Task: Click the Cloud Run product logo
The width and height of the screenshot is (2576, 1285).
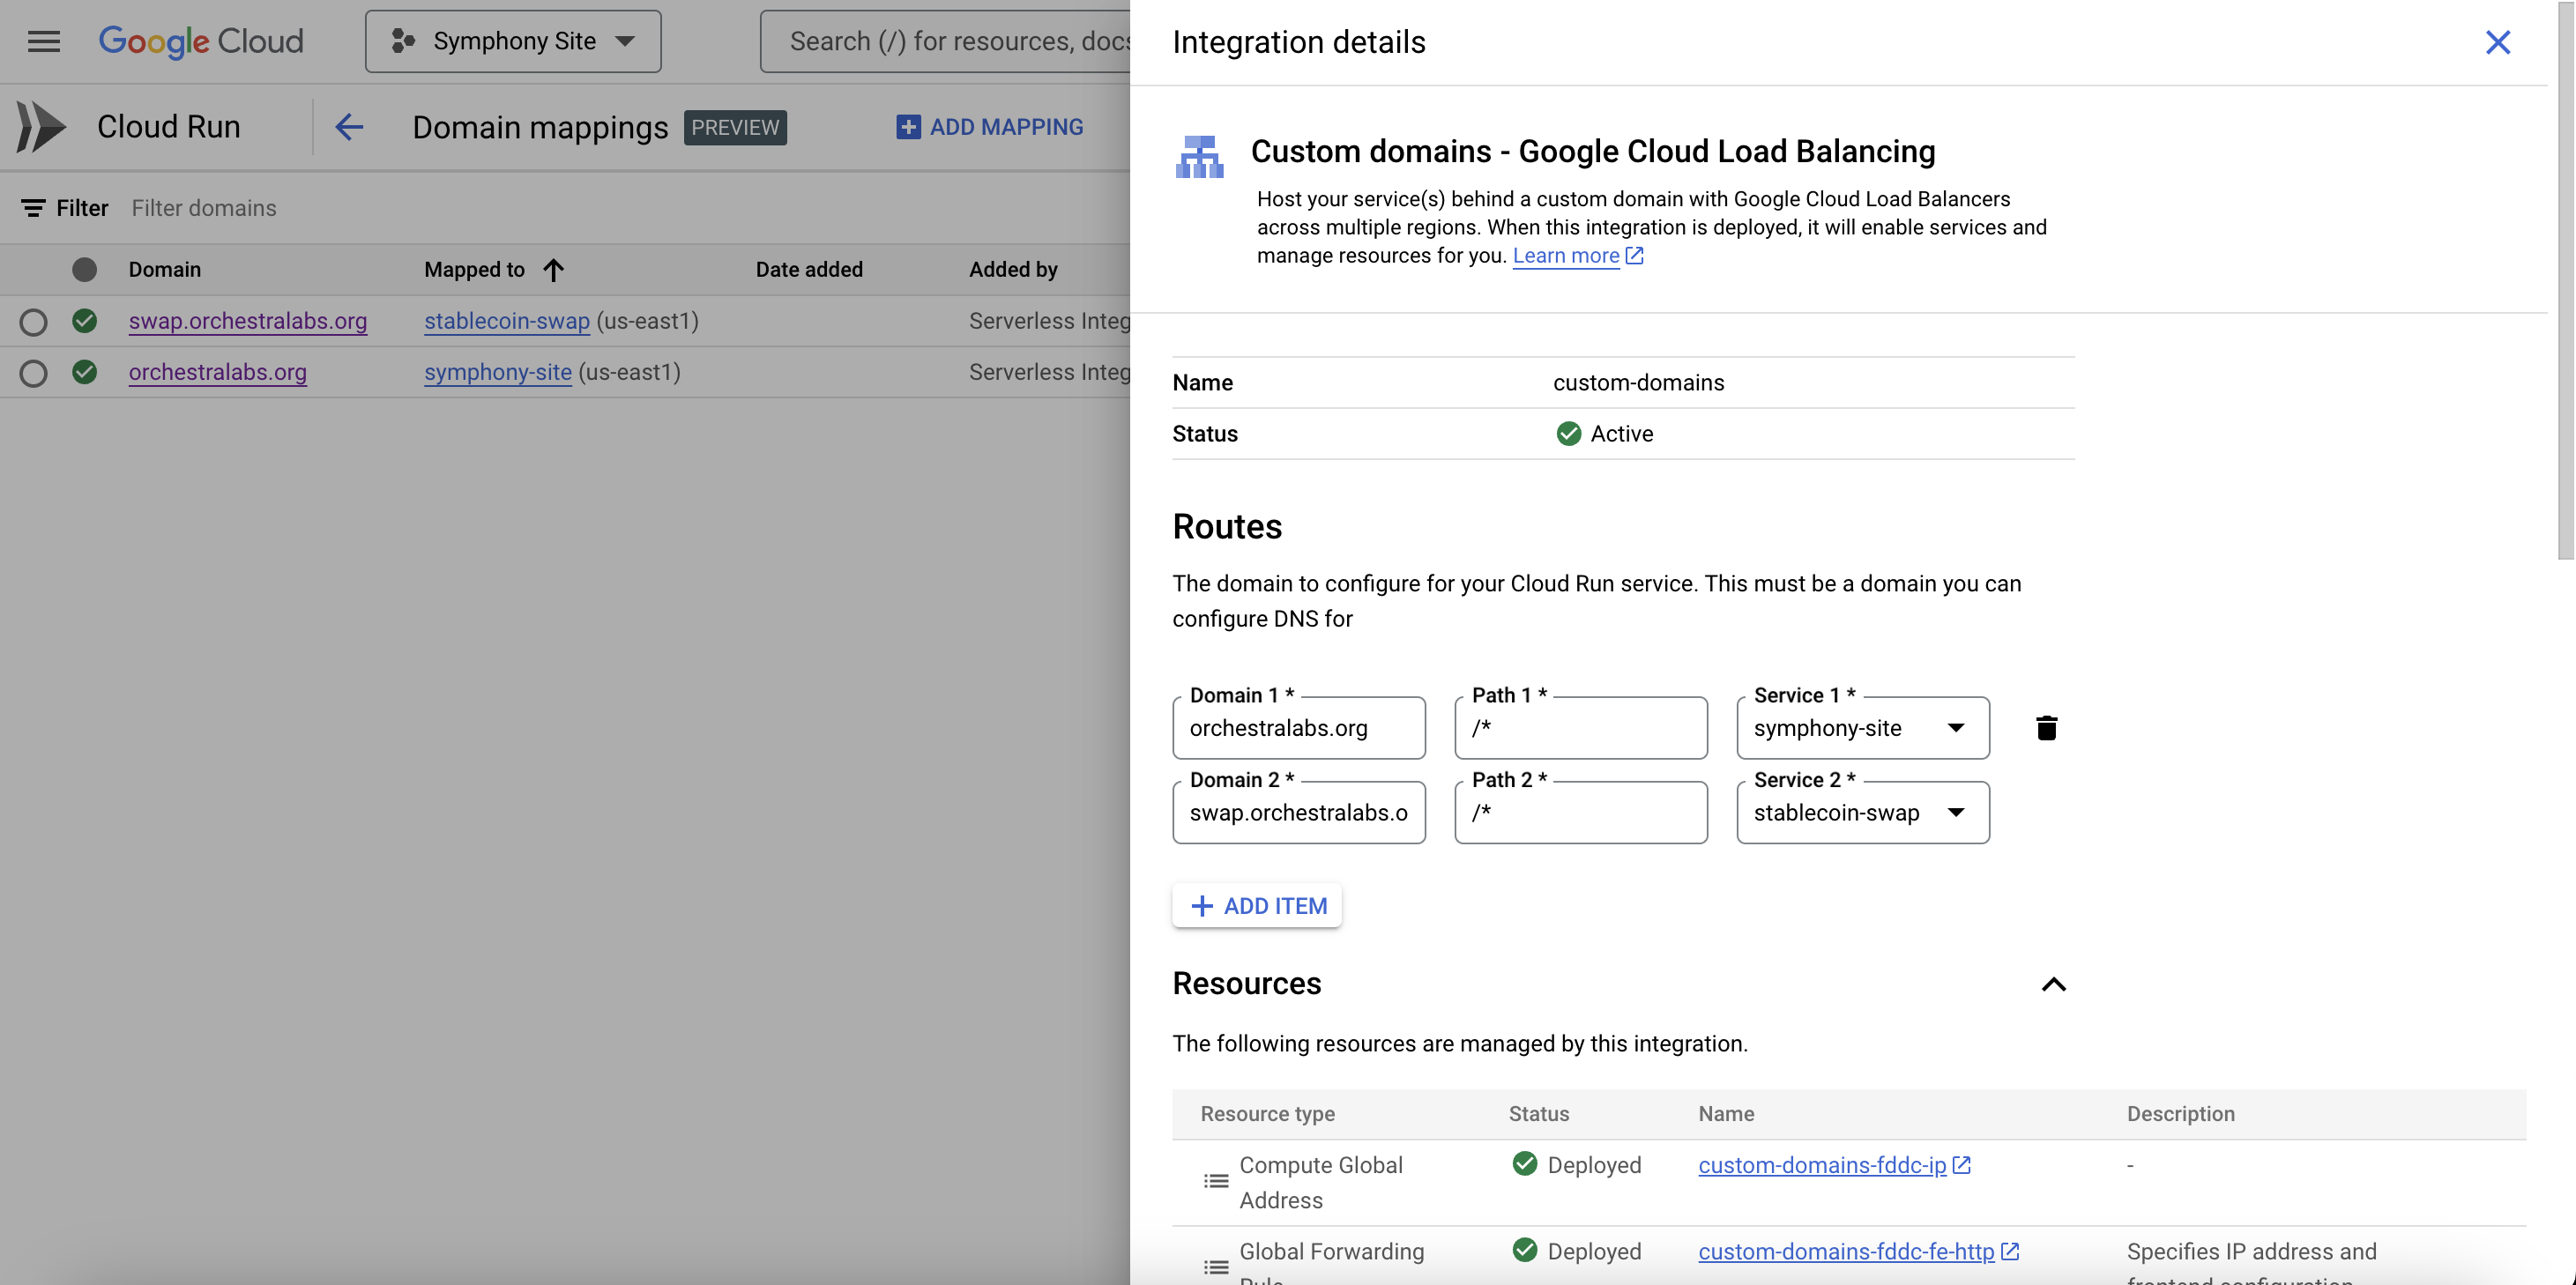Action: coord(41,127)
